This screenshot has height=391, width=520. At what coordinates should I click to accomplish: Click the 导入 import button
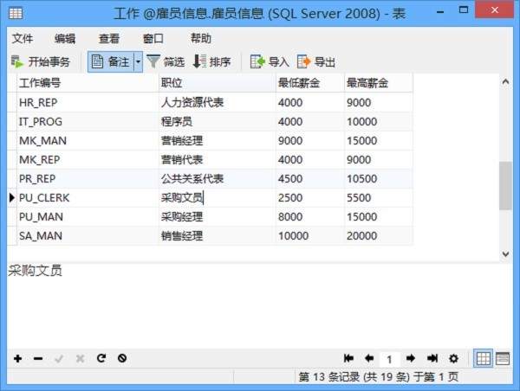(x=270, y=61)
